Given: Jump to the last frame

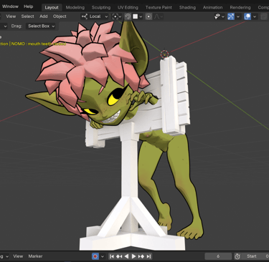Looking at the screenshot, I should pyautogui.click(x=148, y=256).
